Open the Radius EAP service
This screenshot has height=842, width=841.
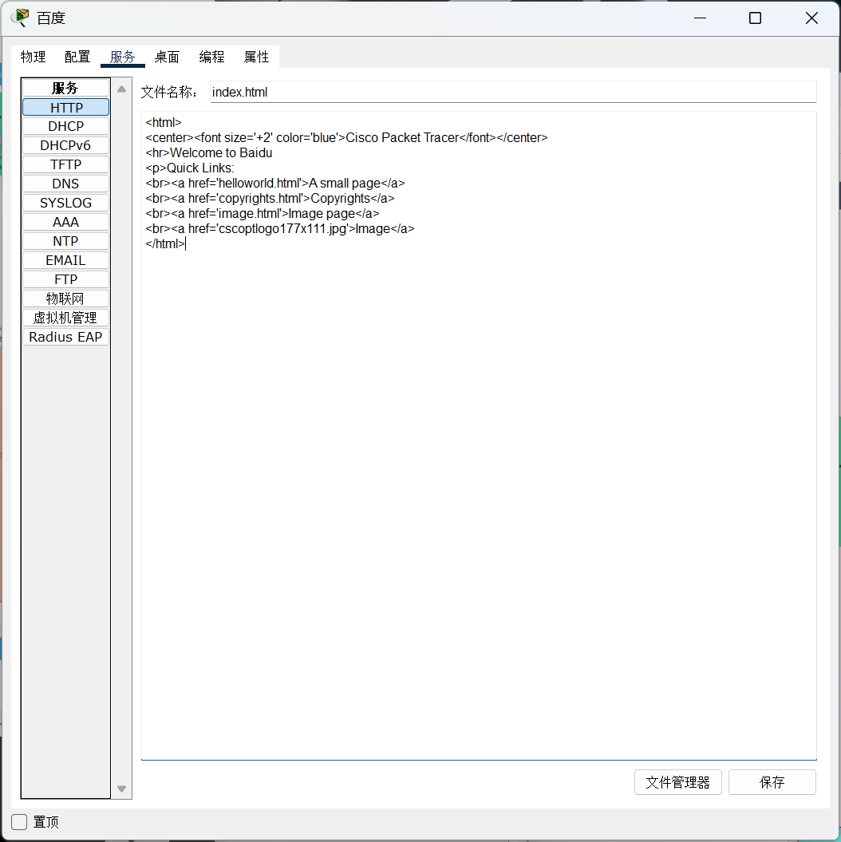[66, 337]
